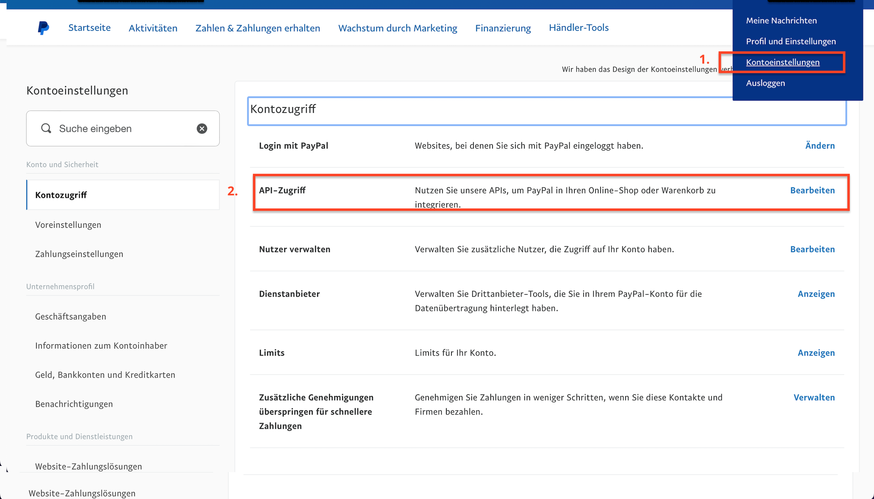Click Anzeigen link next to Limits
The height and width of the screenshot is (499, 874).
pos(816,353)
